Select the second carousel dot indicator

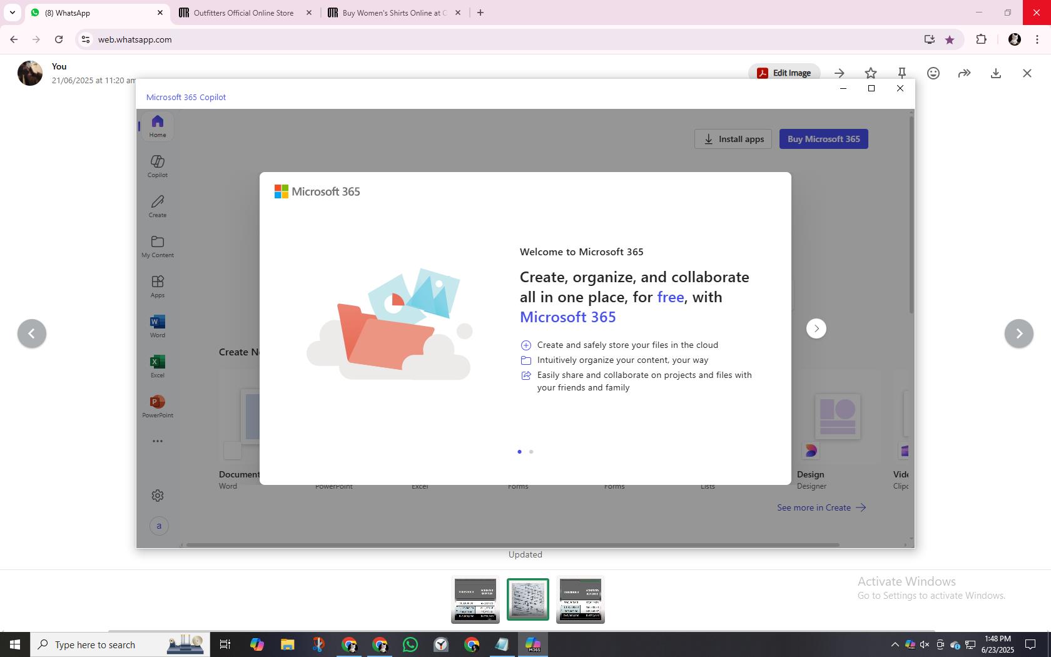pyautogui.click(x=531, y=452)
